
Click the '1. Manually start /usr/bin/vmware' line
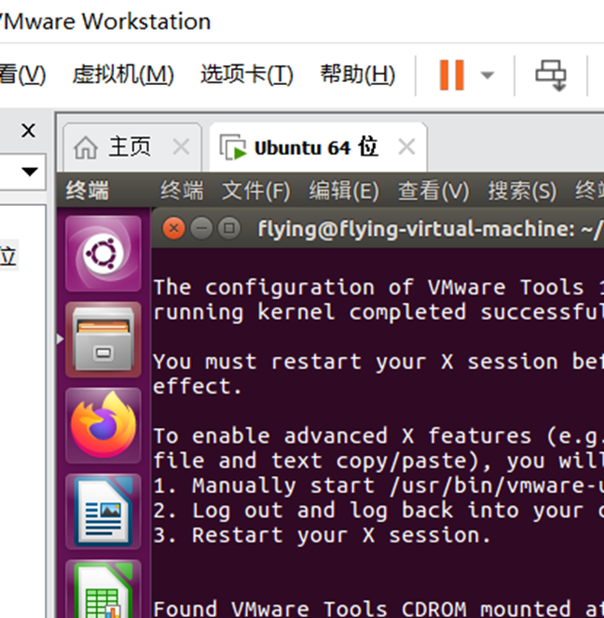[378, 486]
